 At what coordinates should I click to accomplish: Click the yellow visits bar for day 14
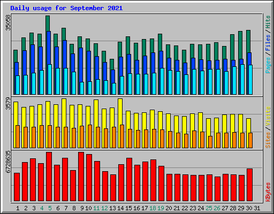coord(120,111)
